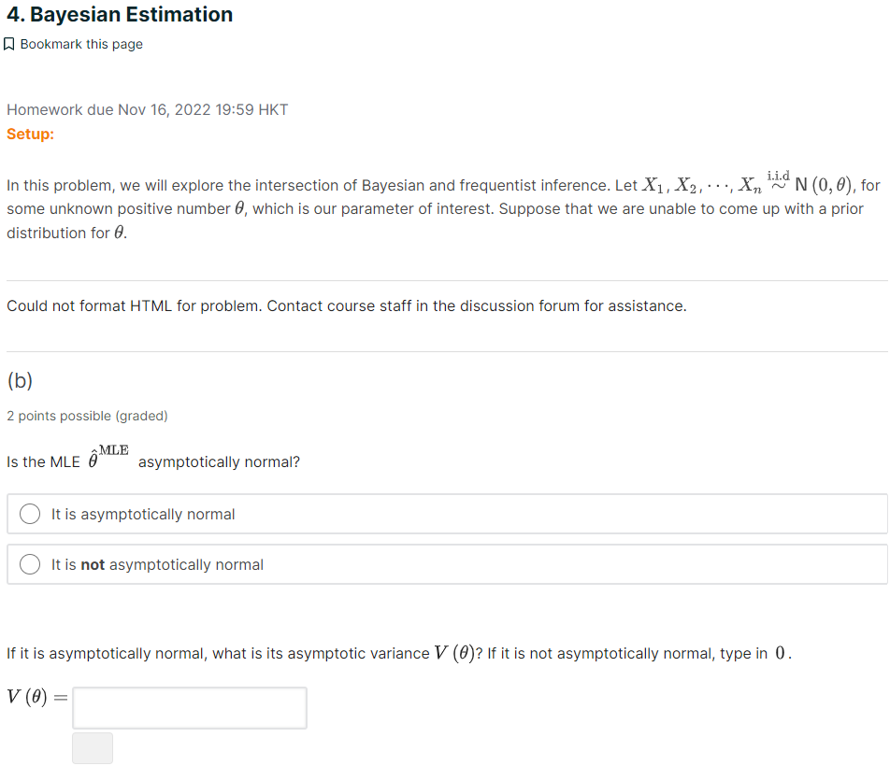Click the HTML formatting error message
This screenshot has width=890, height=766.
pos(346,305)
